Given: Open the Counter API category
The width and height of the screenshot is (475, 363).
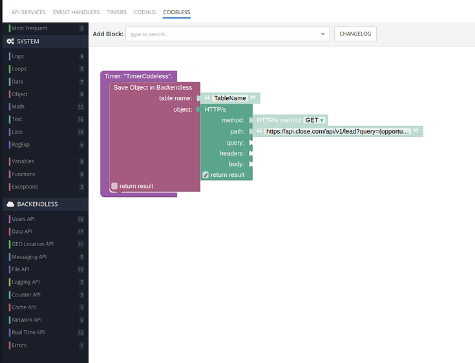Looking at the screenshot, I should pos(45,295).
